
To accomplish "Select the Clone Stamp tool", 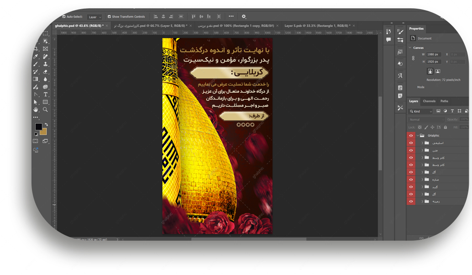I will click(46, 64).
